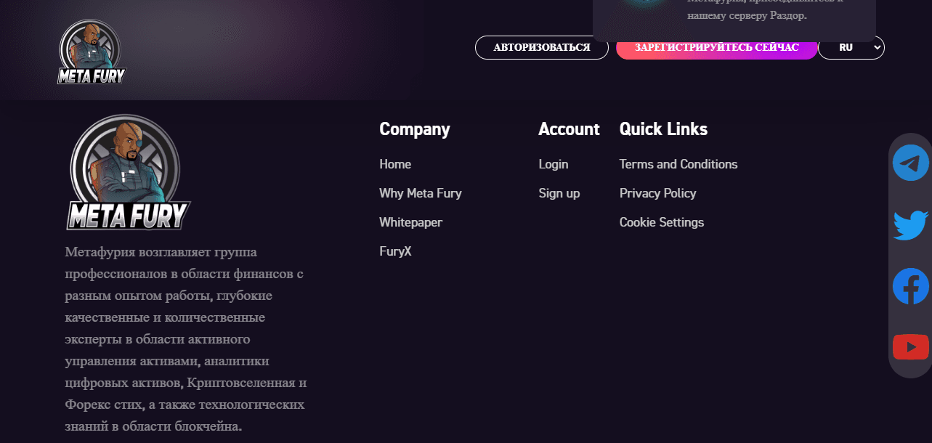Open Cookie Settings

(x=661, y=222)
